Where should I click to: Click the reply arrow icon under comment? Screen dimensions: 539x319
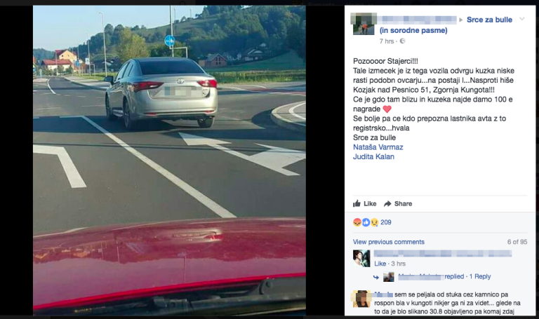(376, 277)
